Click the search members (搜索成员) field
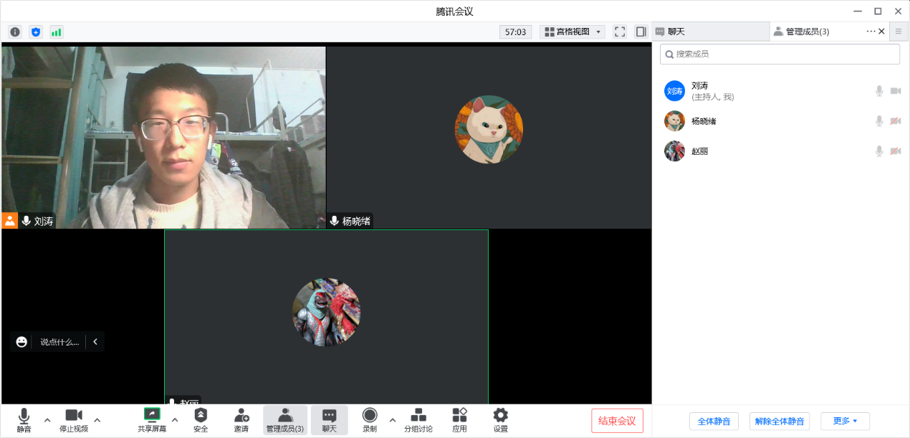This screenshot has height=438, width=910. (780, 54)
